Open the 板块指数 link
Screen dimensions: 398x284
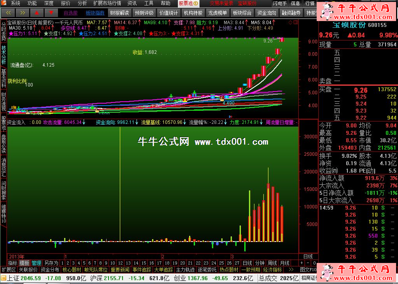click(95, 13)
